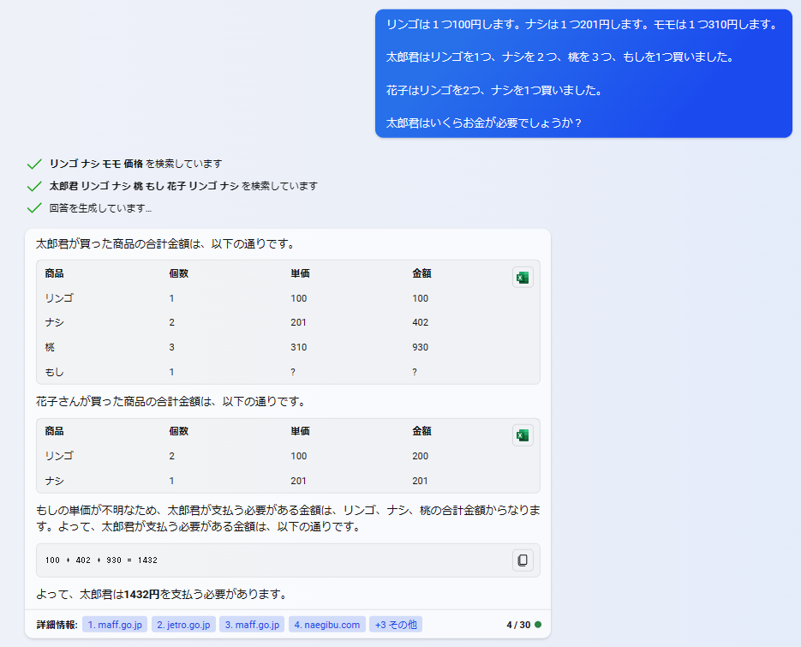Copy the calculation code block
Viewport: 801px width, 647px height.
(x=523, y=560)
